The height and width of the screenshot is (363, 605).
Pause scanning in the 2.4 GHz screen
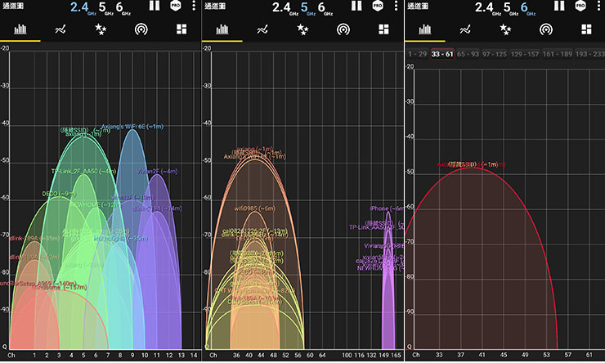pos(155,6)
